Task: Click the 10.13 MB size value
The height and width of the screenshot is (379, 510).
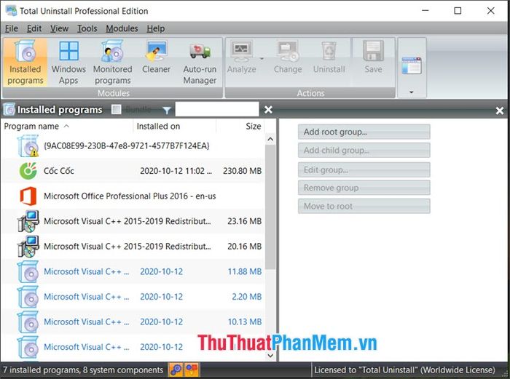Action: pos(245,322)
